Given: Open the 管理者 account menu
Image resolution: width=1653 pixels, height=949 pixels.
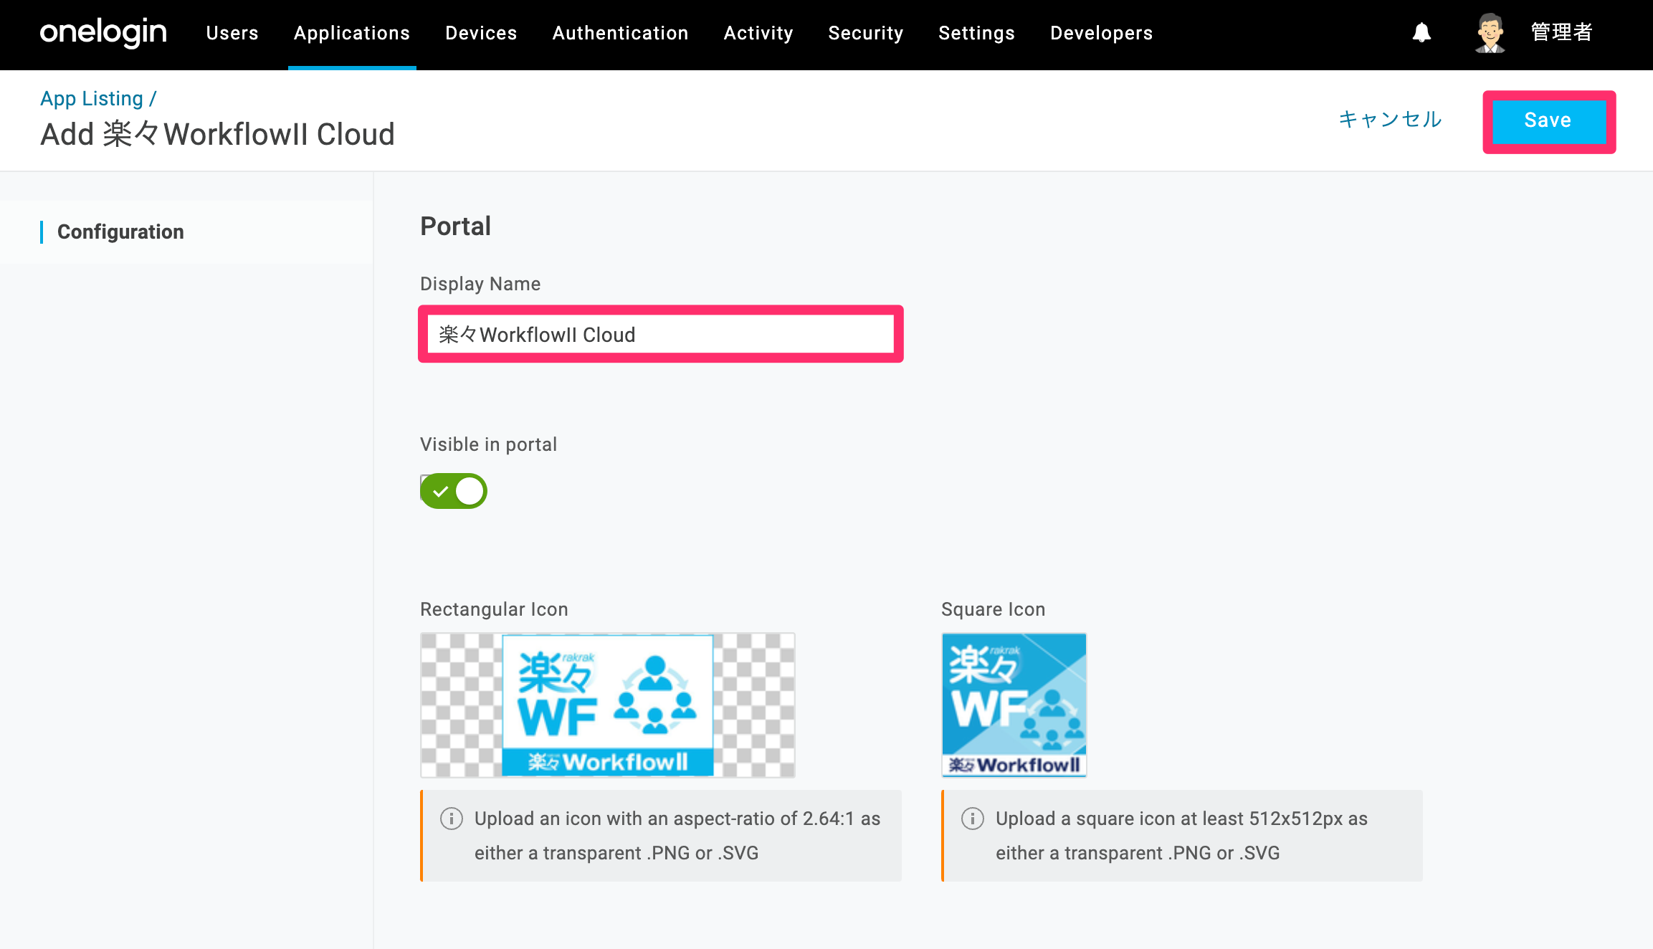Looking at the screenshot, I should (1562, 32).
